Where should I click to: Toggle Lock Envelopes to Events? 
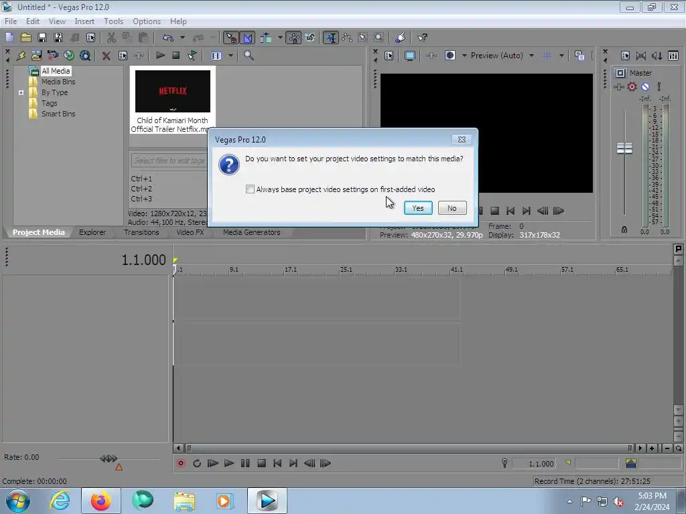click(x=293, y=37)
